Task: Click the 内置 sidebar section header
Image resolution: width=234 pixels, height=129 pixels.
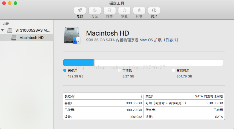Action: pyautogui.click(x=6, y=24)
